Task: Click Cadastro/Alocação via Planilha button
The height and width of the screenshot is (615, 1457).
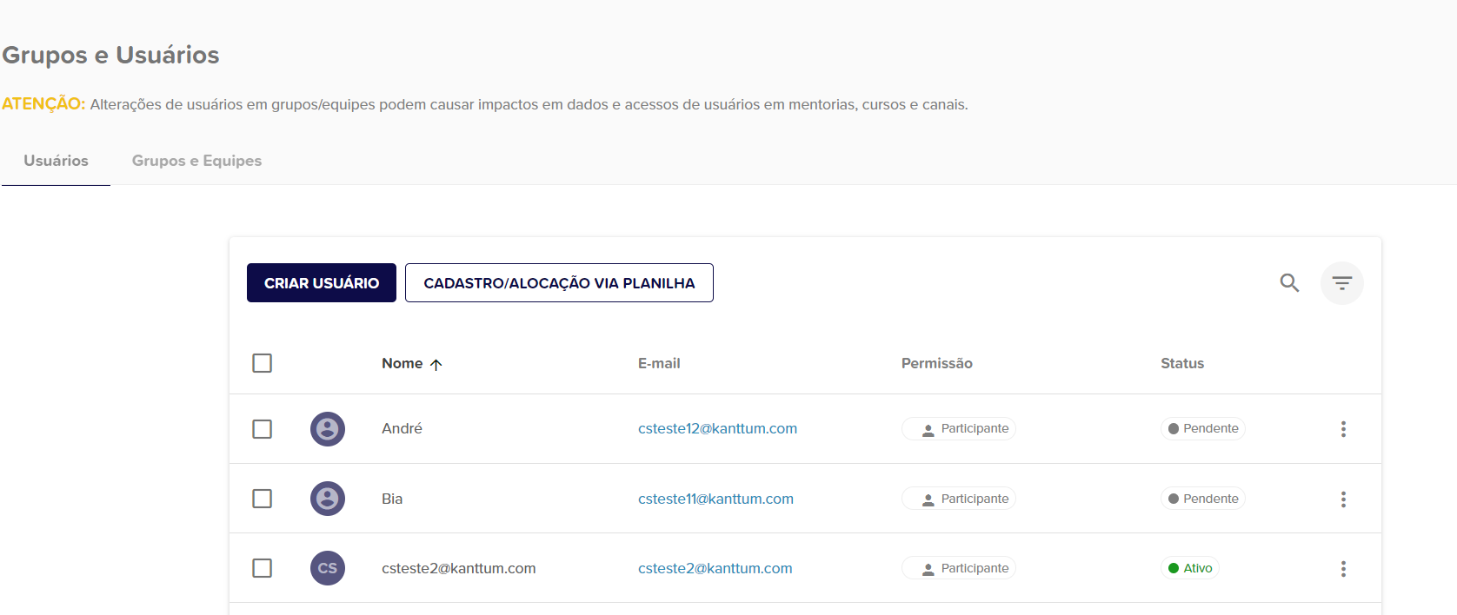Action: (559, 283)
